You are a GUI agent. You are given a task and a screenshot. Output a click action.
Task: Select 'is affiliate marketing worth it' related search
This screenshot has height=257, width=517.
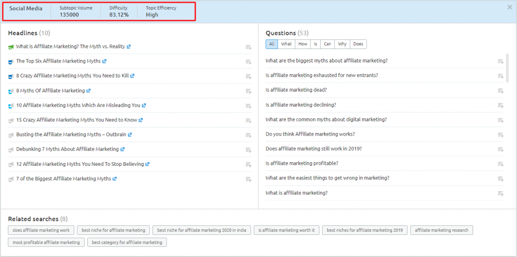pos(287,230)
